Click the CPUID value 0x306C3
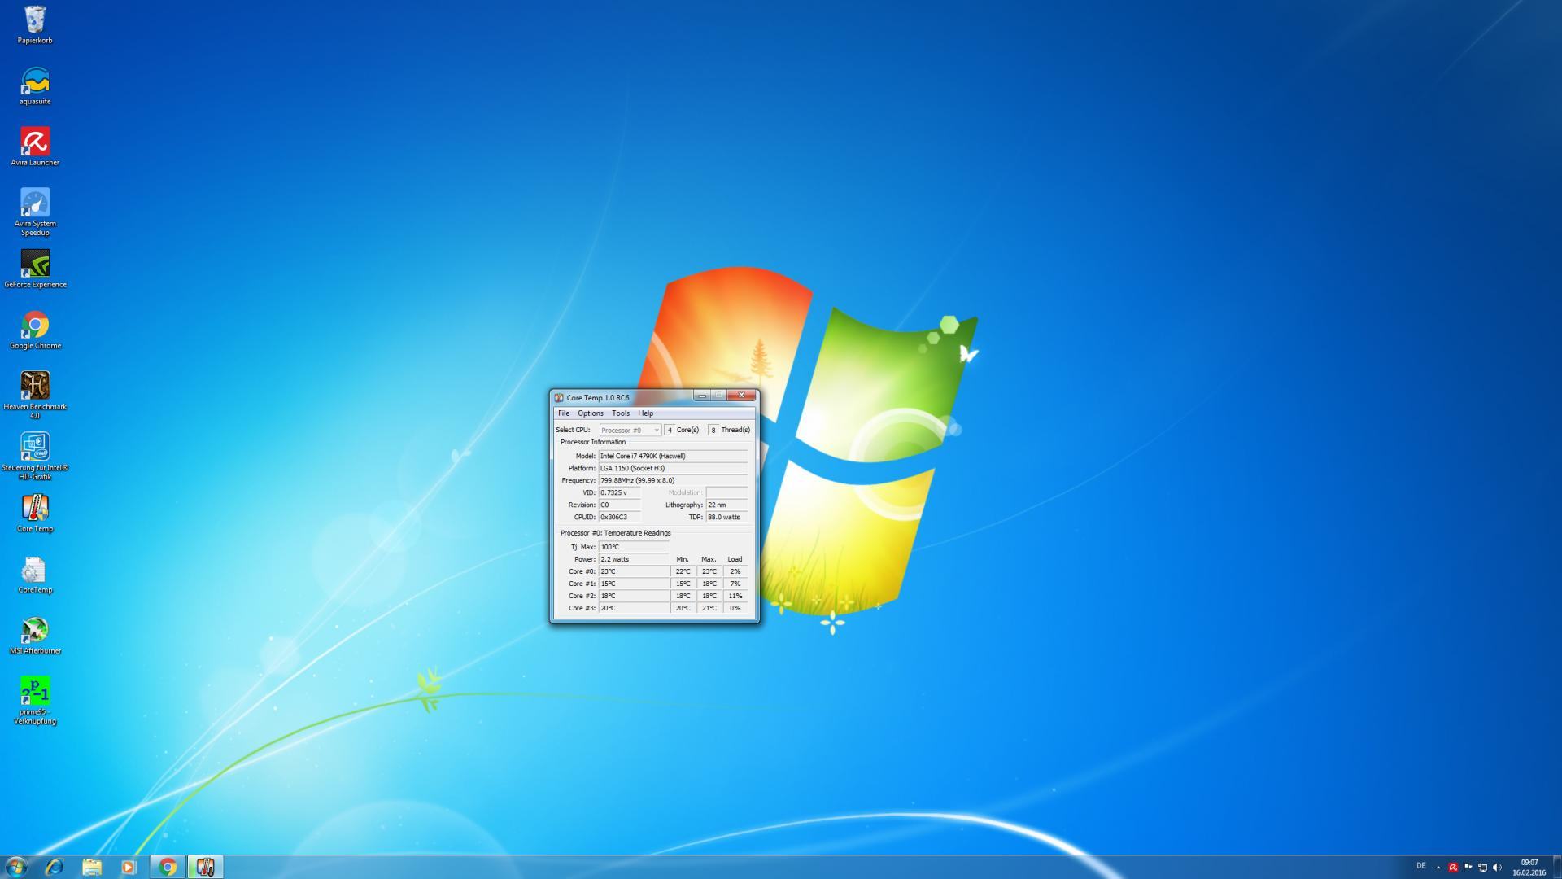 pyautogui.click(x=619, y=517)
